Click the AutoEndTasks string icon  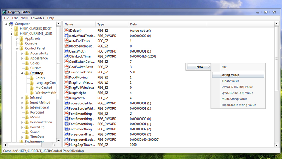coord(66,41)
